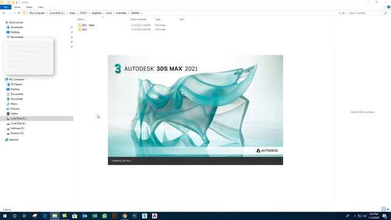Sort files by Type column
The width and height of the screenshot is (391, 220).
coord(158,19)
